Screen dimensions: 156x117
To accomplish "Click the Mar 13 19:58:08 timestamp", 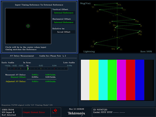I will tap(76, 109).
